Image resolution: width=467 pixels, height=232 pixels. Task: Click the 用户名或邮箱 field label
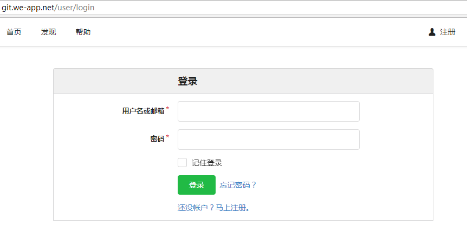[143, 111]
